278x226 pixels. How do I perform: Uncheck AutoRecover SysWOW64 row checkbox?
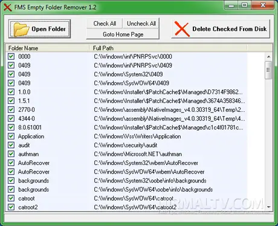(11, 172)
